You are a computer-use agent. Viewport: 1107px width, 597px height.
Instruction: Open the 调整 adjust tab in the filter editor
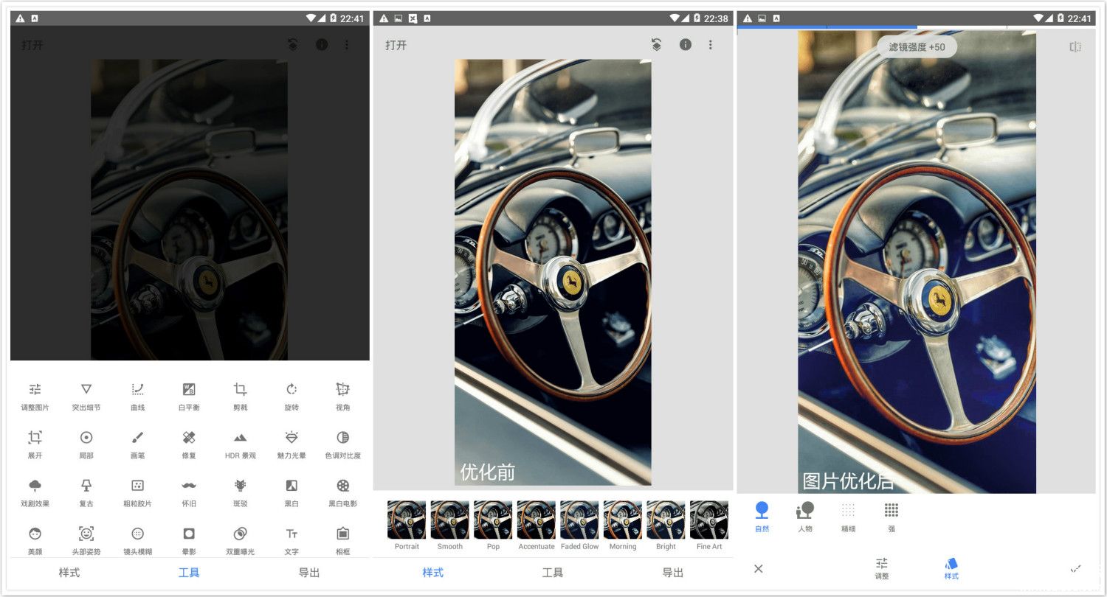tap(882, 568)
